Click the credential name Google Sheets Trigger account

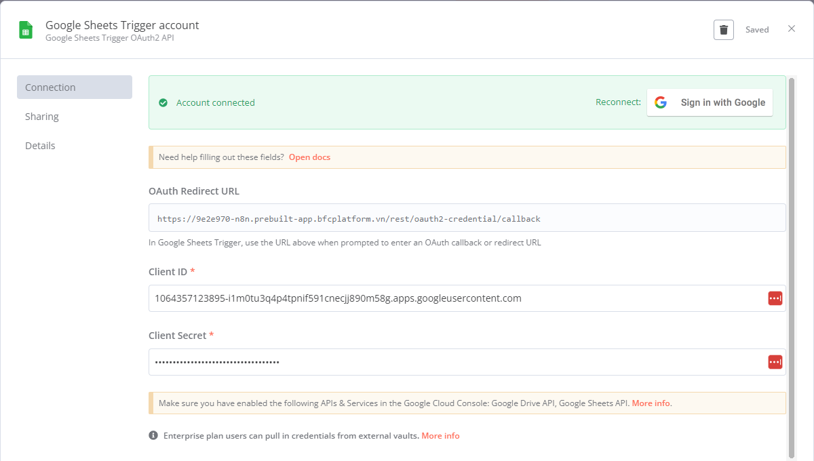point(122,25)
